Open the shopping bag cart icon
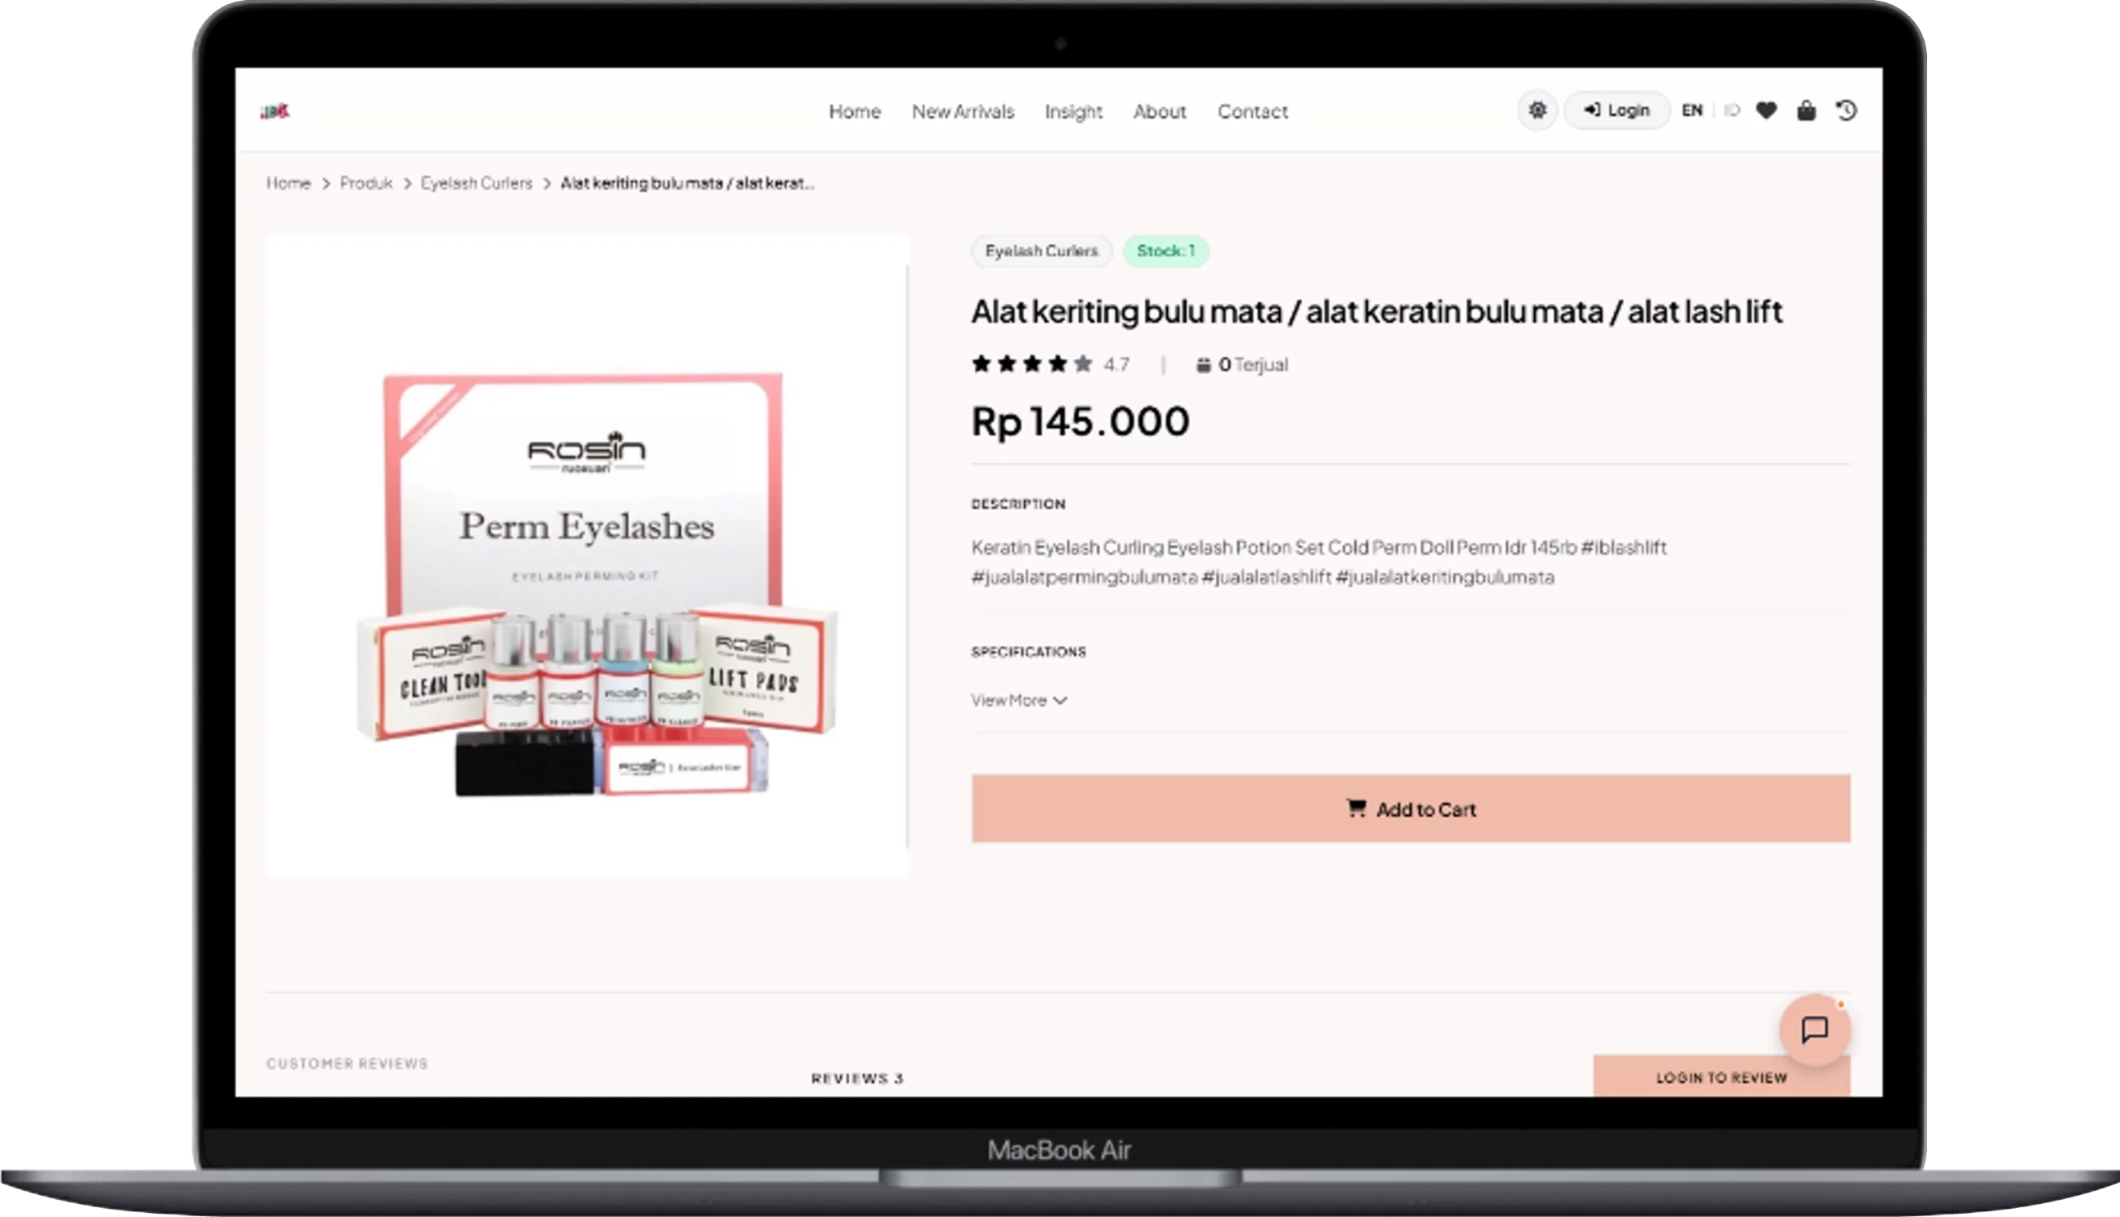 [x=1806, y=110]
